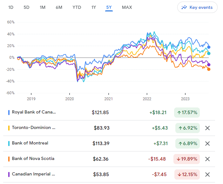Select the 1D time range tab
223x184 pixels.
11,7
